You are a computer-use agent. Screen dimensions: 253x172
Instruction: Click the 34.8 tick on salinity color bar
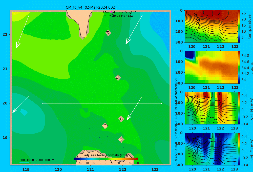245,56
